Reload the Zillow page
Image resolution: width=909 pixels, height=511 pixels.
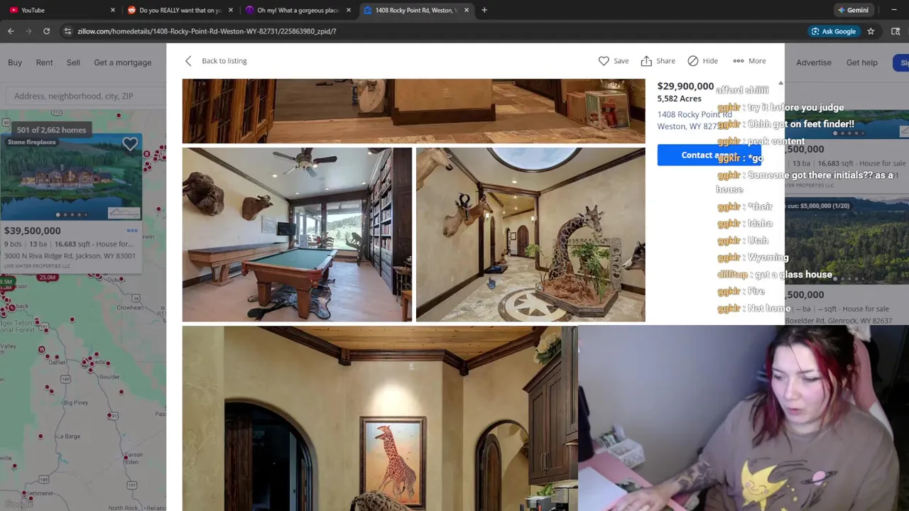click(46, 31)
